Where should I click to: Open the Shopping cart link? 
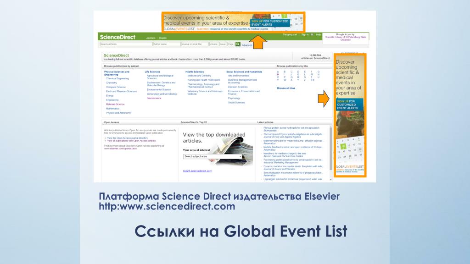290,35
